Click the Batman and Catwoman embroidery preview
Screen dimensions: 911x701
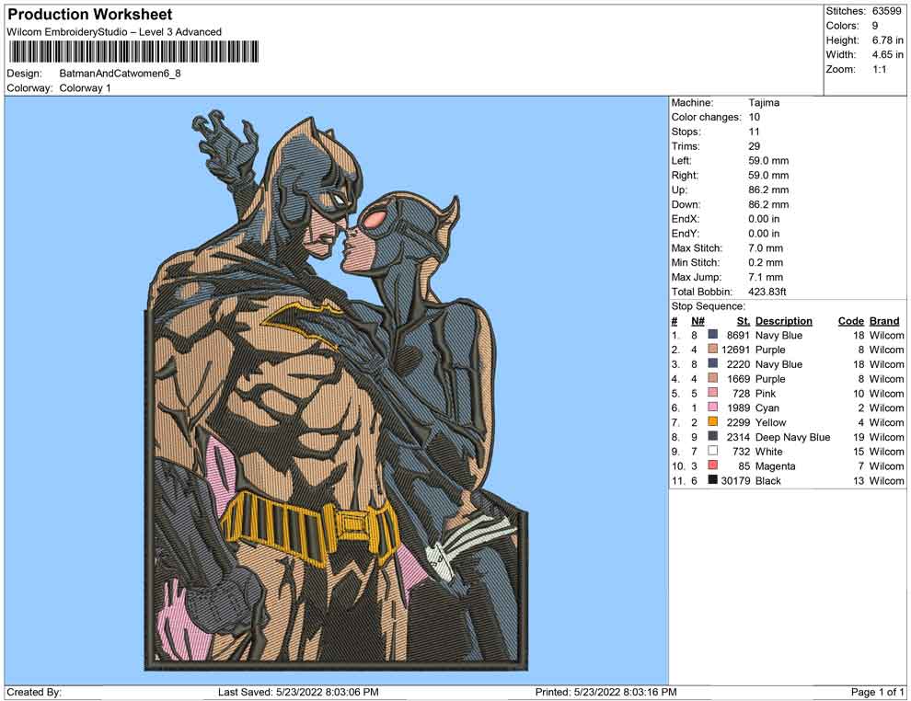336,390
